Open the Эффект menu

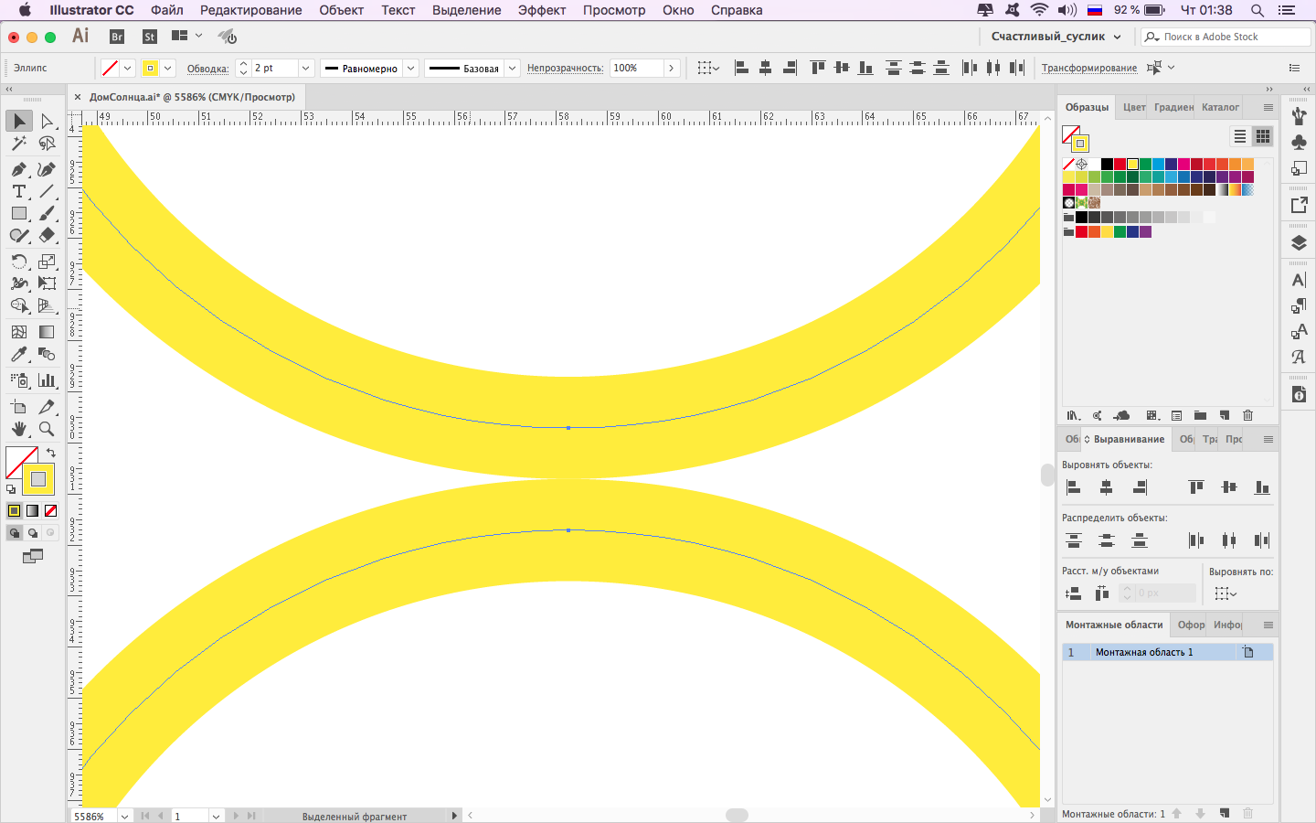click(x=542, y=10)
